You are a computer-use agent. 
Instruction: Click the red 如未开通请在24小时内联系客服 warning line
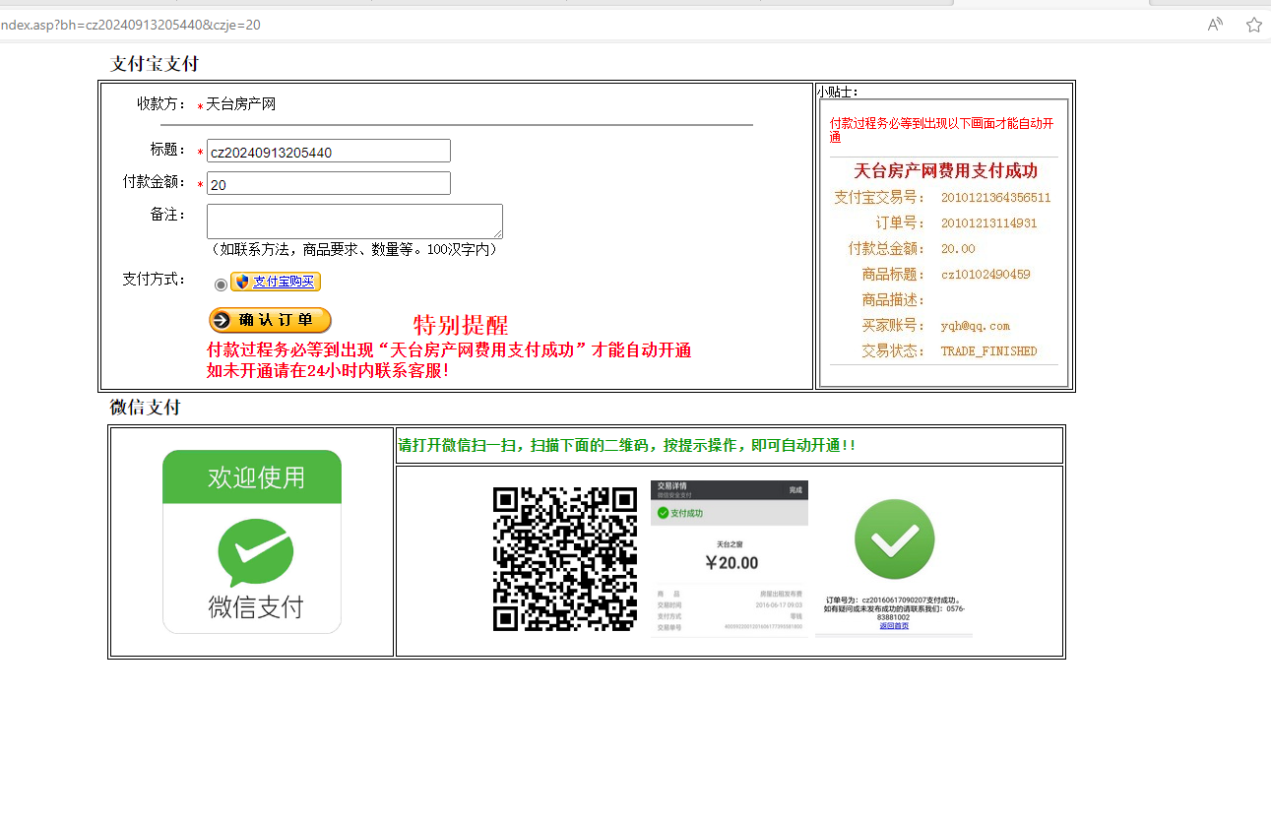(x=328, y=371)
